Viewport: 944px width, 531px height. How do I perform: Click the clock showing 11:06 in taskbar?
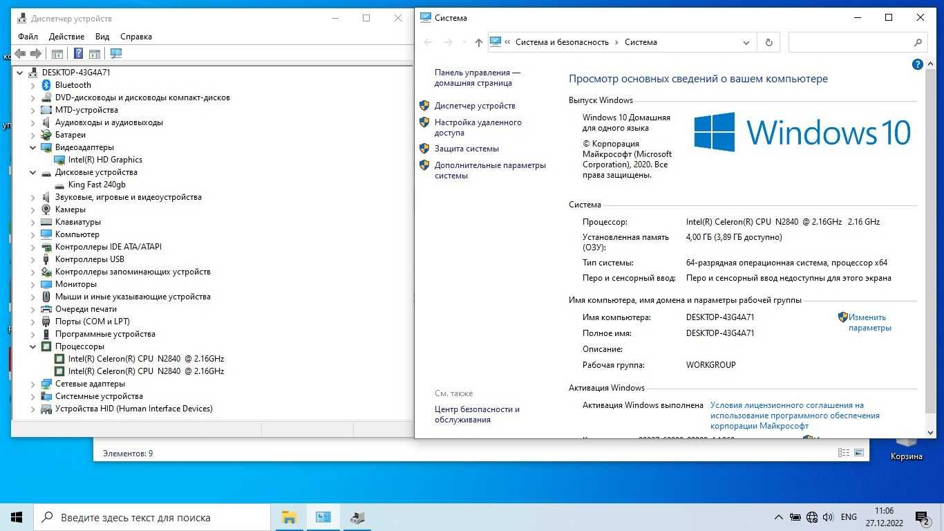[x=884, y=511]
